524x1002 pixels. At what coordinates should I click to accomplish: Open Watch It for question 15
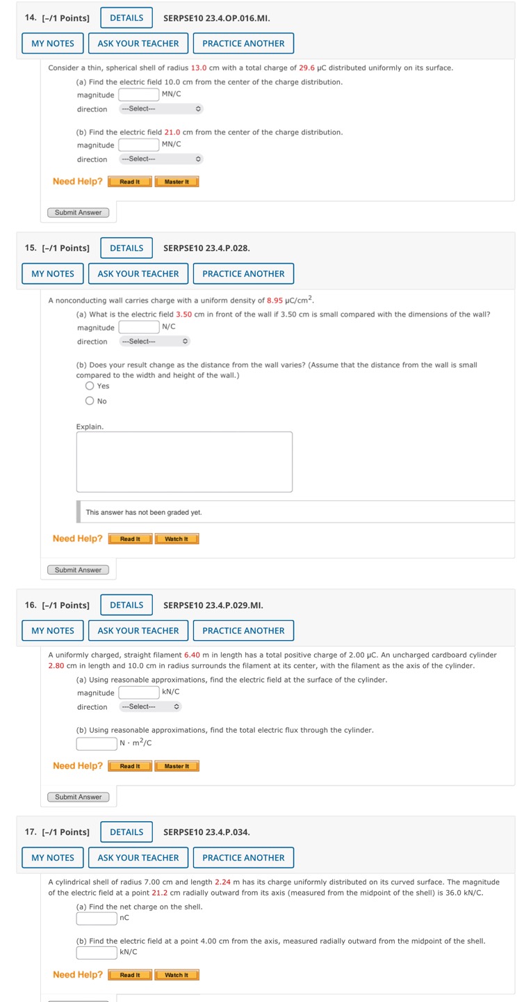pos(177,539)
